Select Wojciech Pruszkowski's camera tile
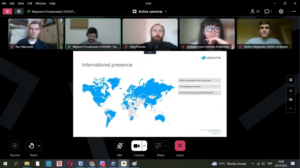 pyautogui.click(x=93, y=34)
